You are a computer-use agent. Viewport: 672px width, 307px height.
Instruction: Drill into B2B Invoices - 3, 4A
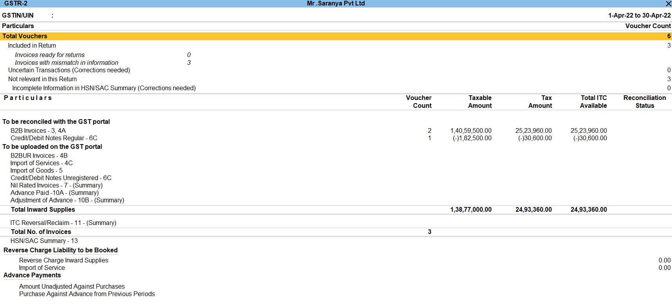coord(38,130)
